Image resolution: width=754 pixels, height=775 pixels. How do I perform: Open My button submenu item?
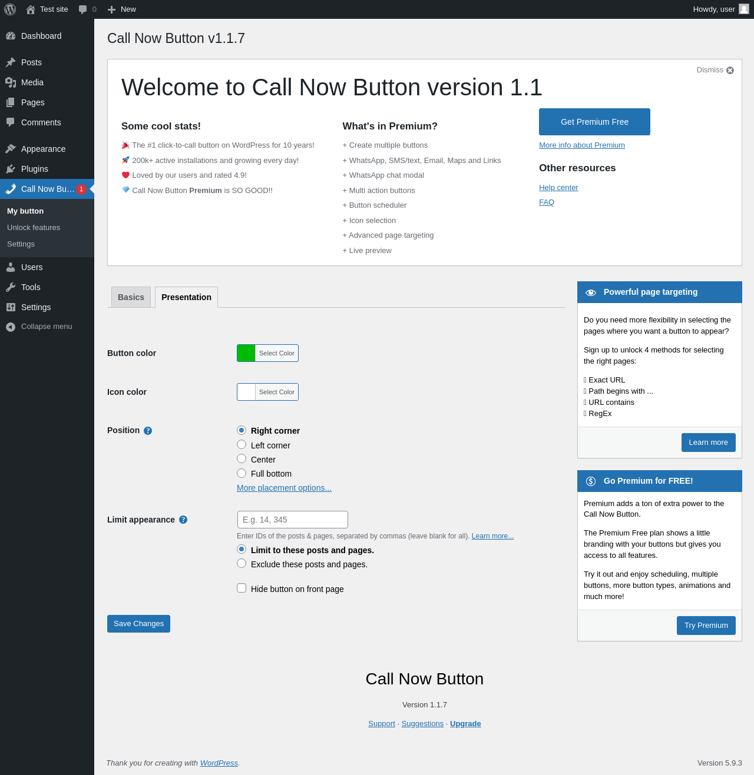coord(25,211)
